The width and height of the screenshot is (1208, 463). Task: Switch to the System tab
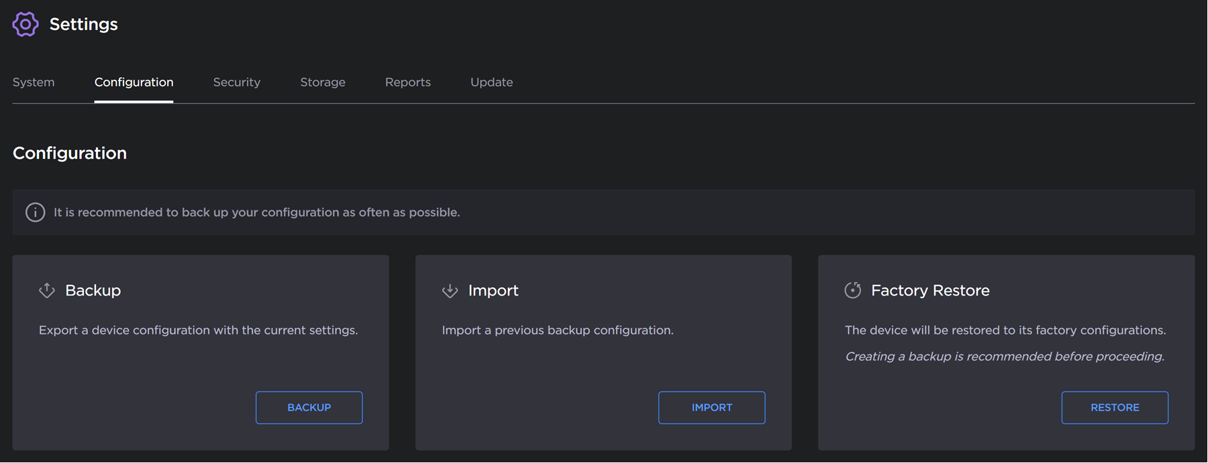click(34, 82)
